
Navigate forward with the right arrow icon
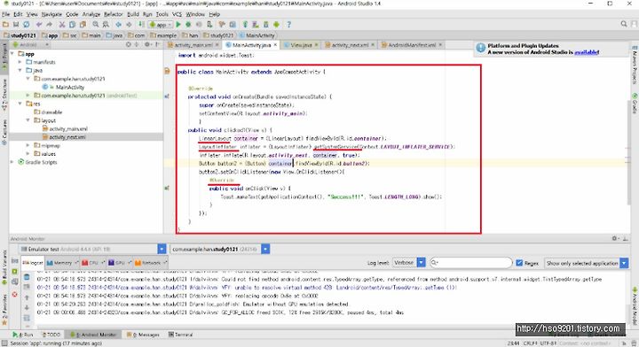129,25
